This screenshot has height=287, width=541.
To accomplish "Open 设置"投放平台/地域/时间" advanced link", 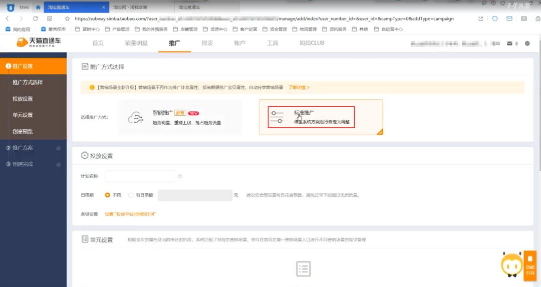I will point(130,214).
